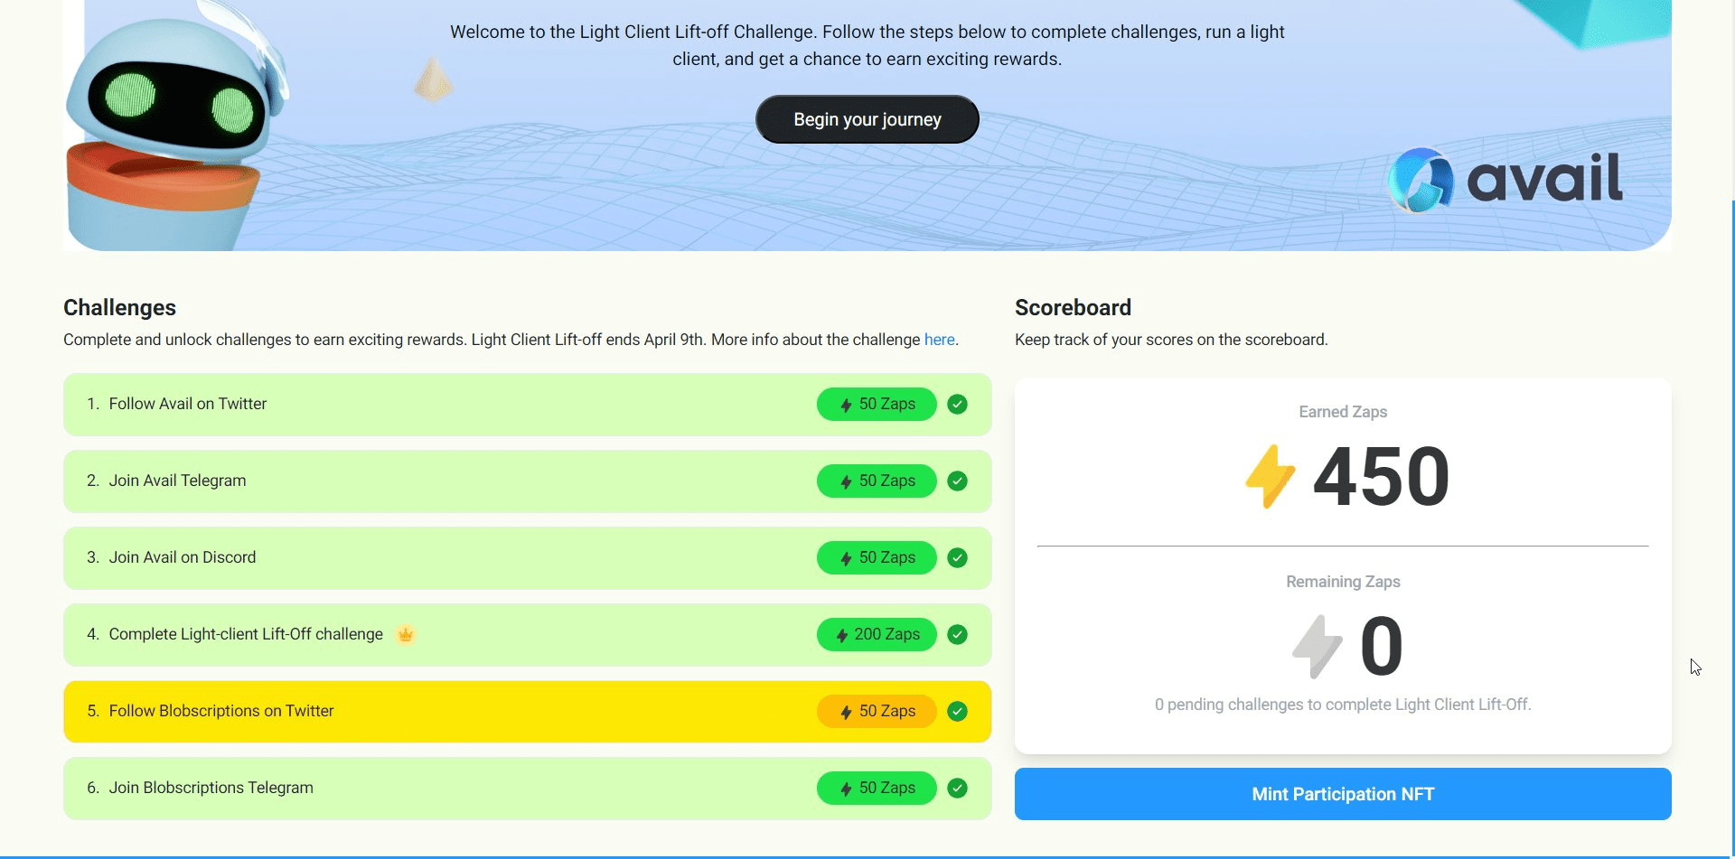
Task: Mint the Participation NFT
Action: tap(1342, 794)
